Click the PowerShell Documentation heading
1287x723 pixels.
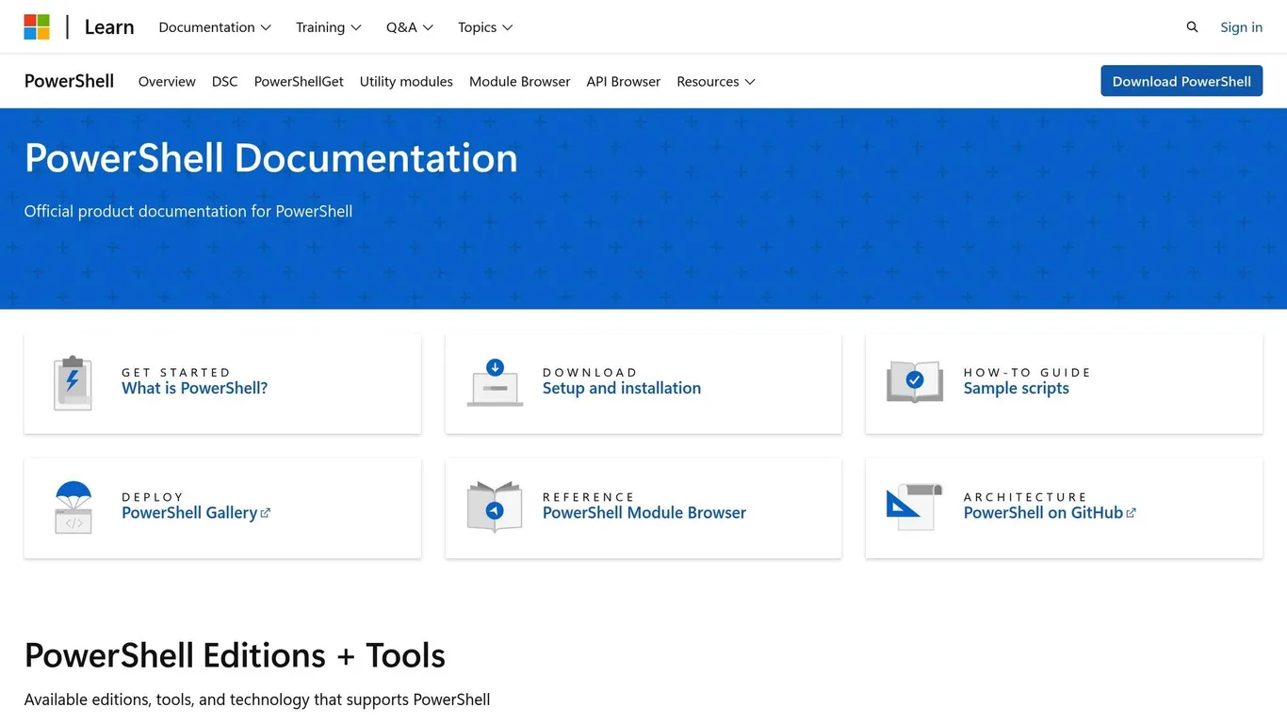[x=271, y=158]
